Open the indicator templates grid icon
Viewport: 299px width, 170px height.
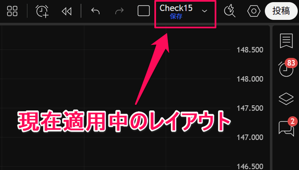point(12,11)
